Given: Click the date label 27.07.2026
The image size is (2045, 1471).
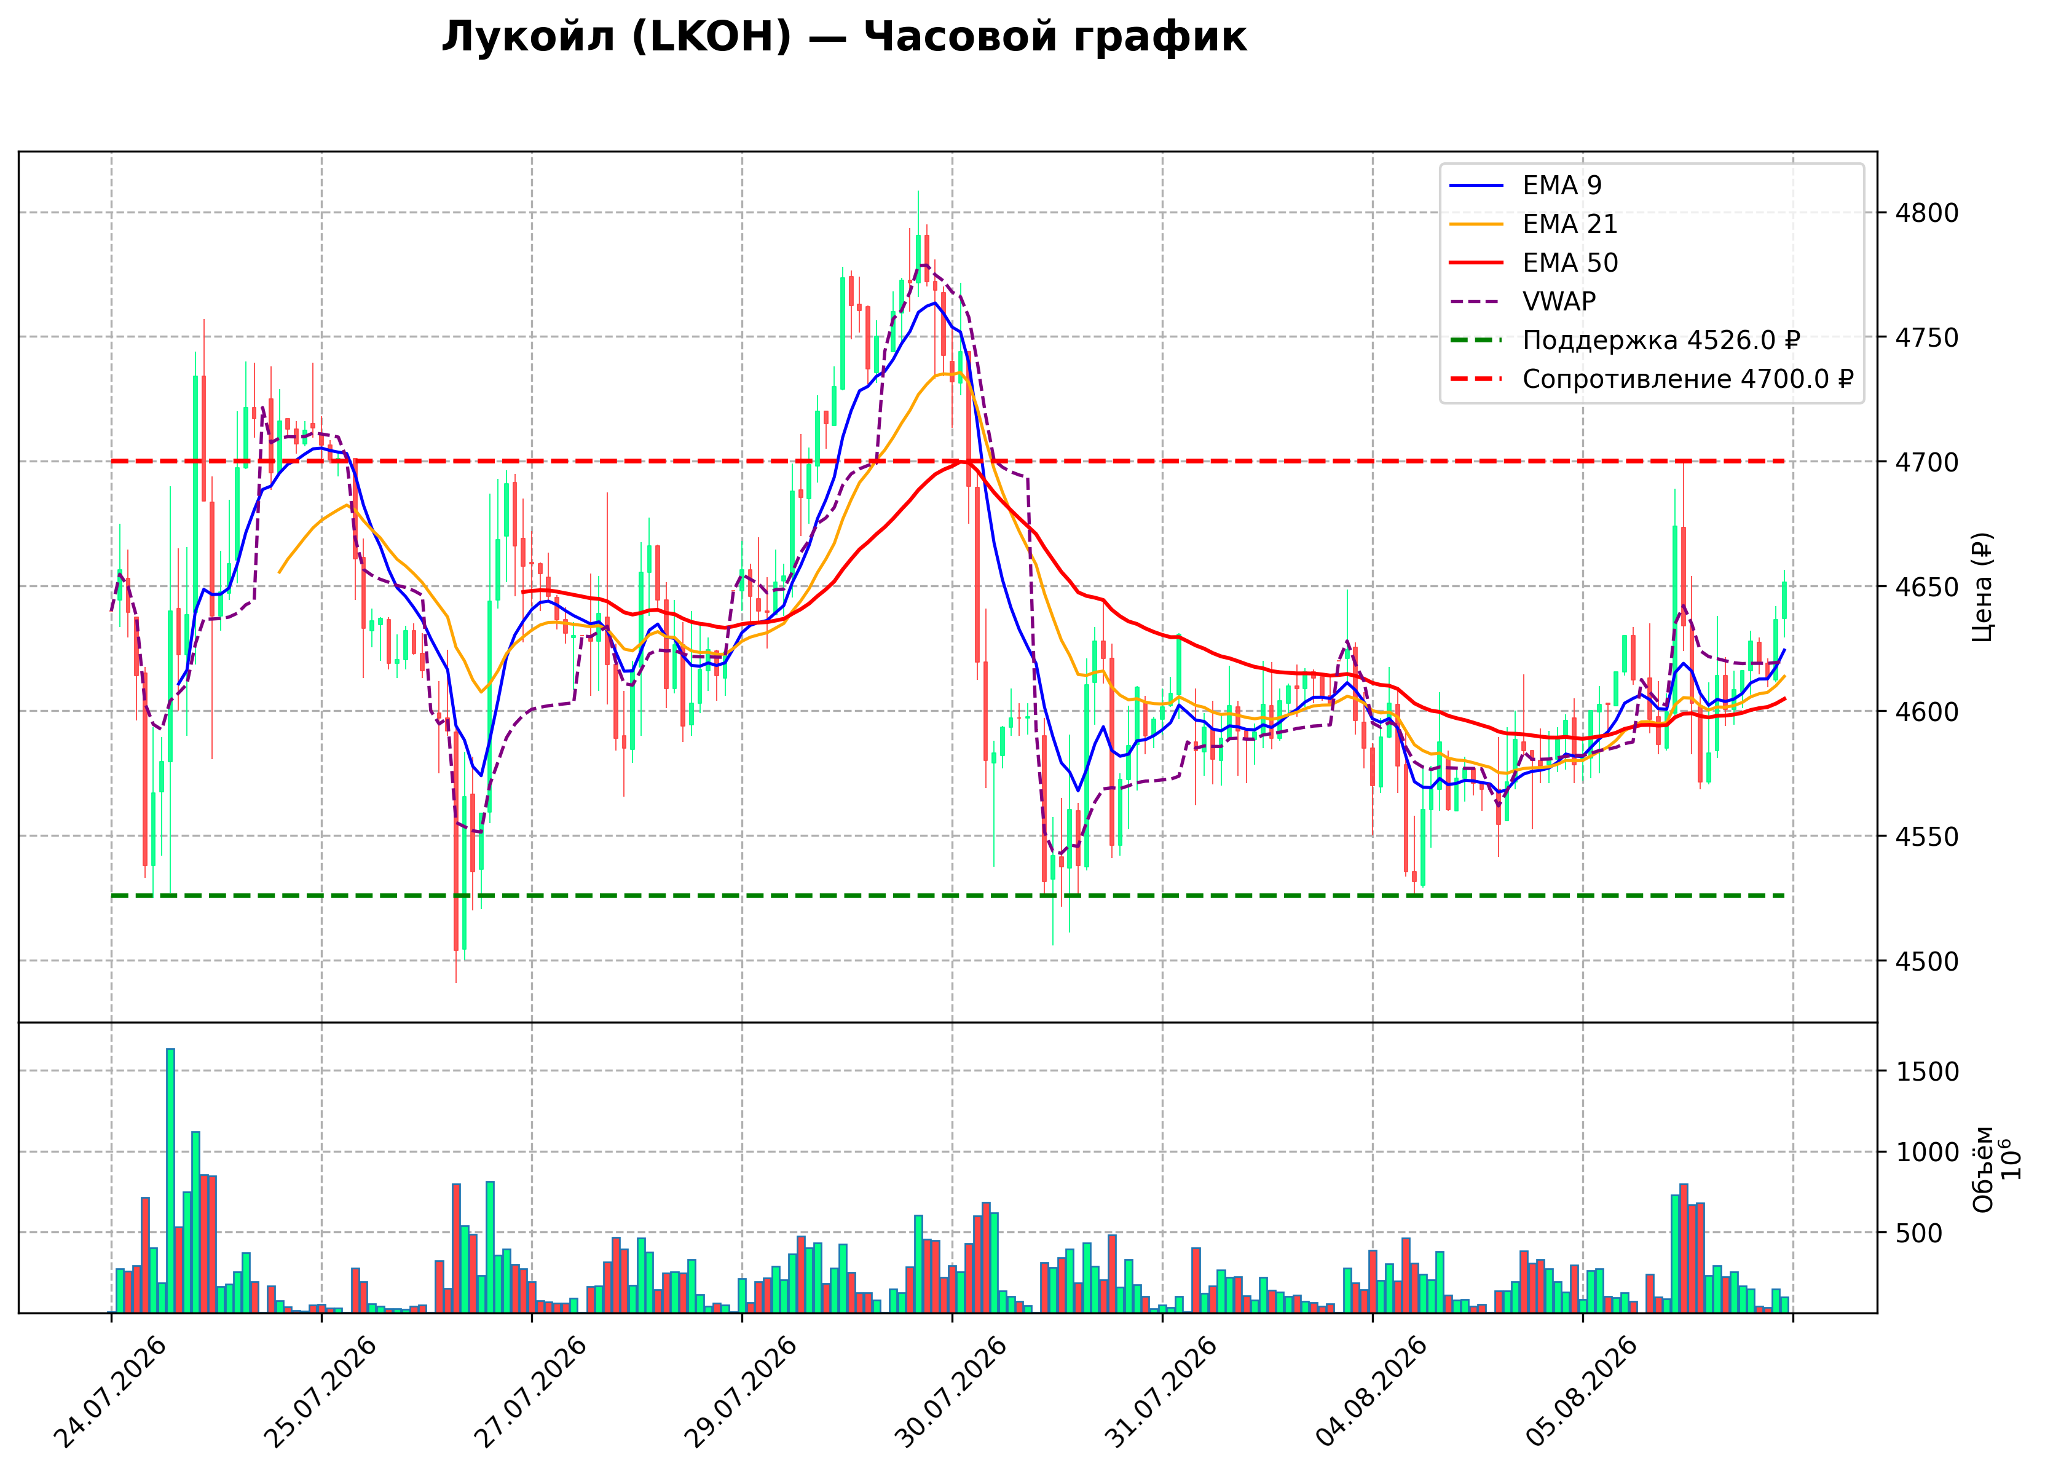Looking at the screenshot, I should click(531, 1392).
